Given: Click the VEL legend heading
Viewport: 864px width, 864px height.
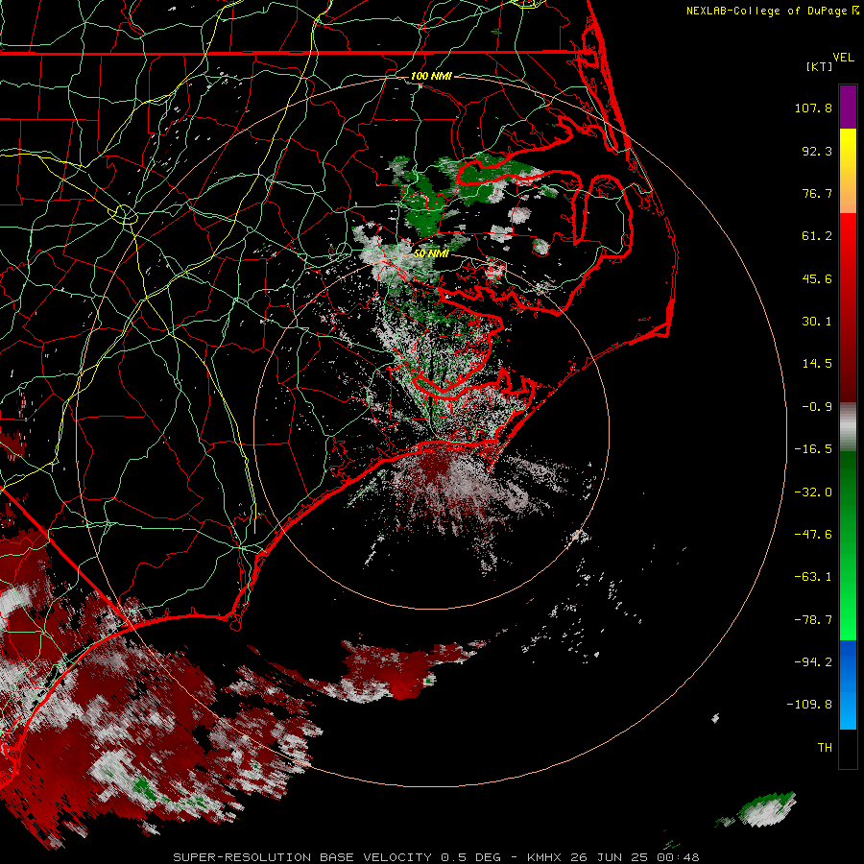Looking at the screenshot, I should [843, 58].
